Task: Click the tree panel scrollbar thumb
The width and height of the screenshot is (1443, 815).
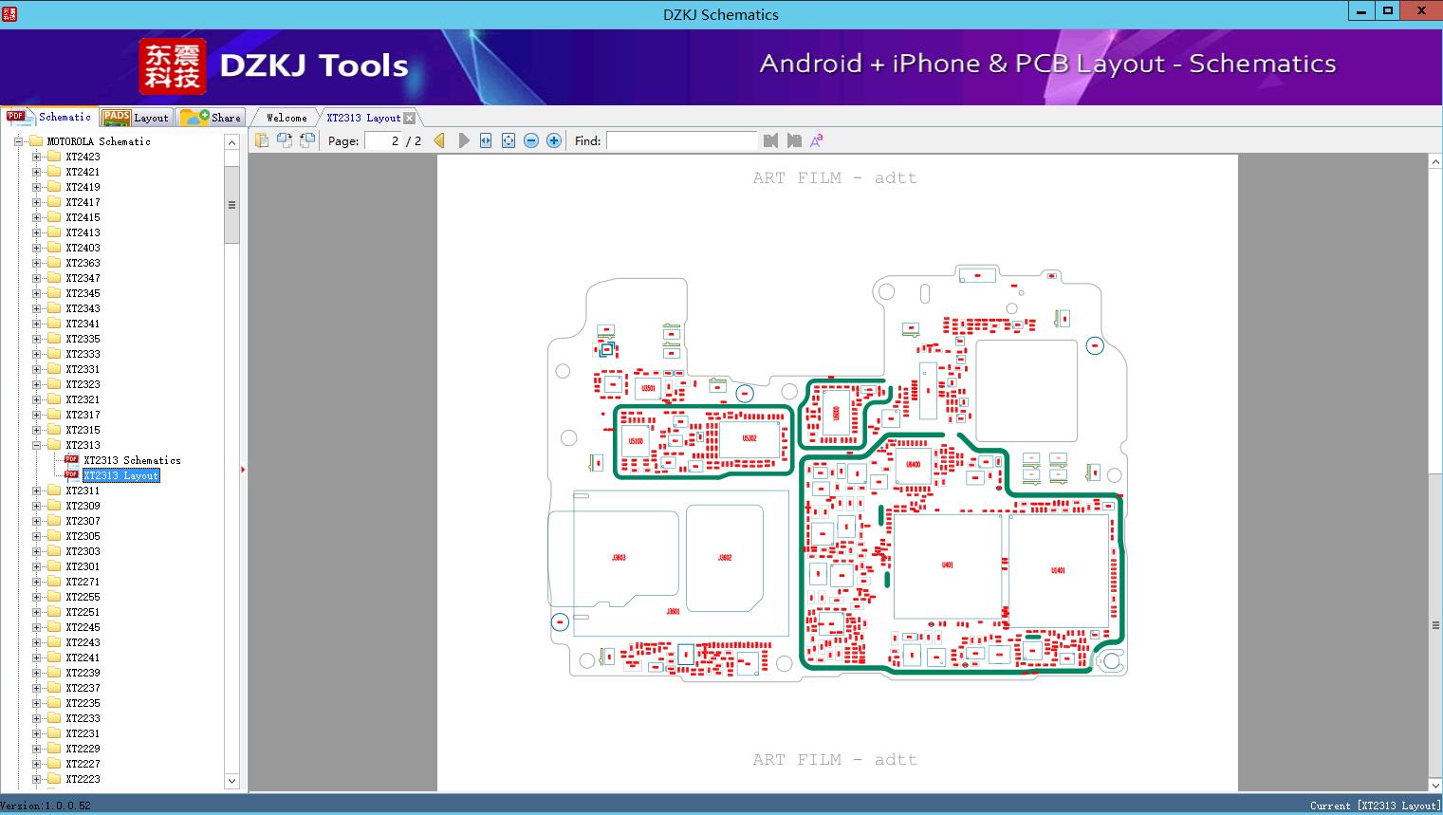Action: click(231, 205)
